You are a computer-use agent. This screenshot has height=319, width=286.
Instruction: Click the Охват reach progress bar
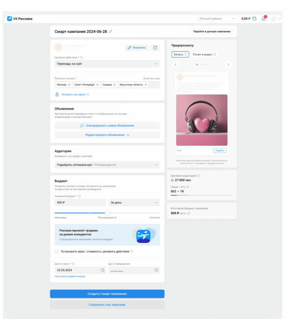[202, 195]
